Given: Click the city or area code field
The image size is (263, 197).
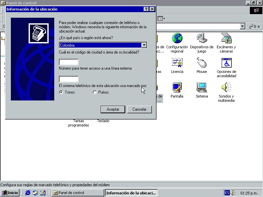Looking at the screenshot, I should pos(69,62).
